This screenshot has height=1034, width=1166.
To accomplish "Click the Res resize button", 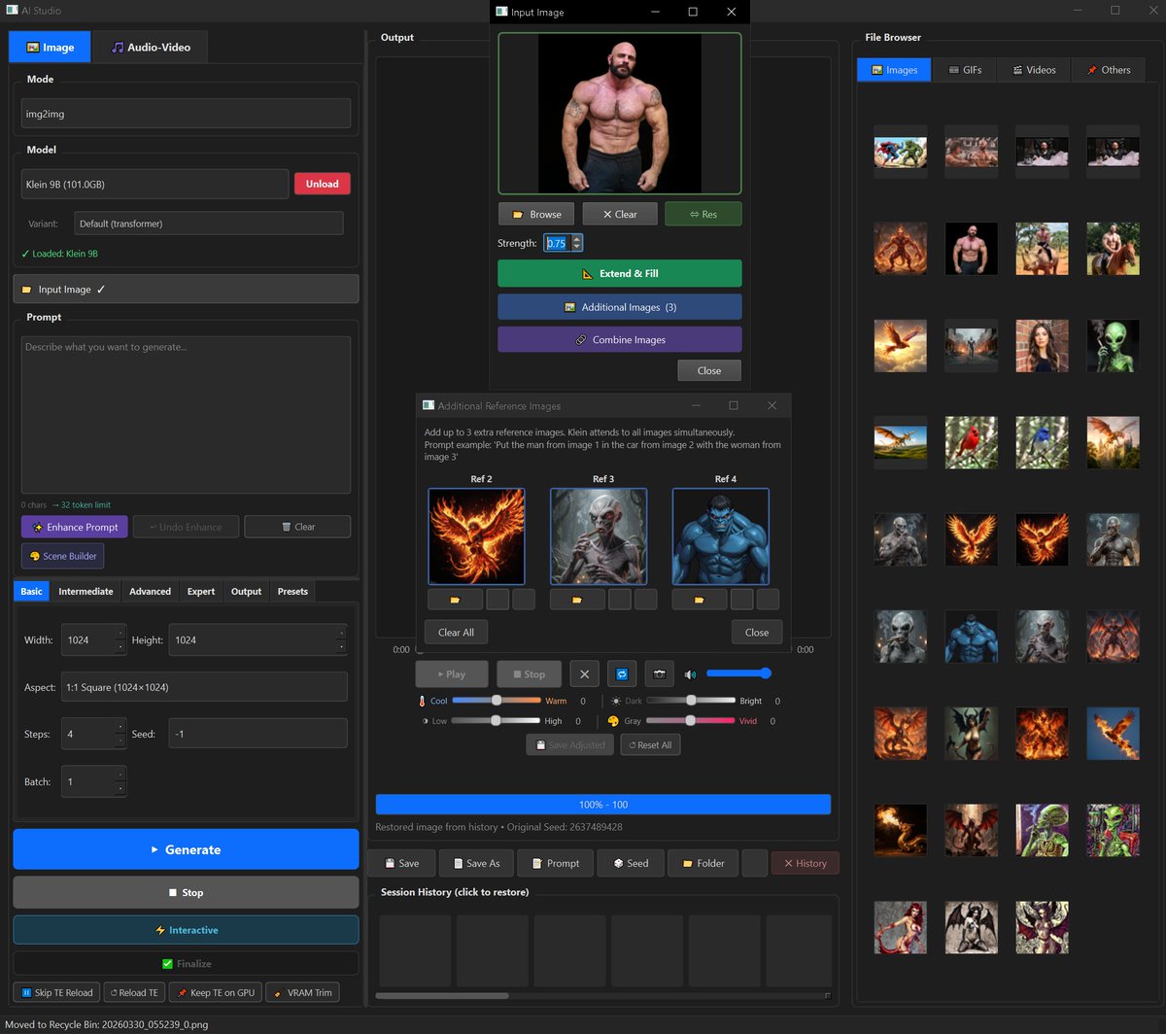I will click(x=703, y=214).
